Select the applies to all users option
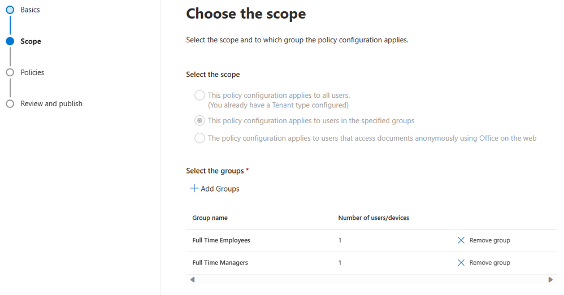Image resolution: width=564 pixels, height=295 pixels. pyautogui.click(x=199, y=96)
